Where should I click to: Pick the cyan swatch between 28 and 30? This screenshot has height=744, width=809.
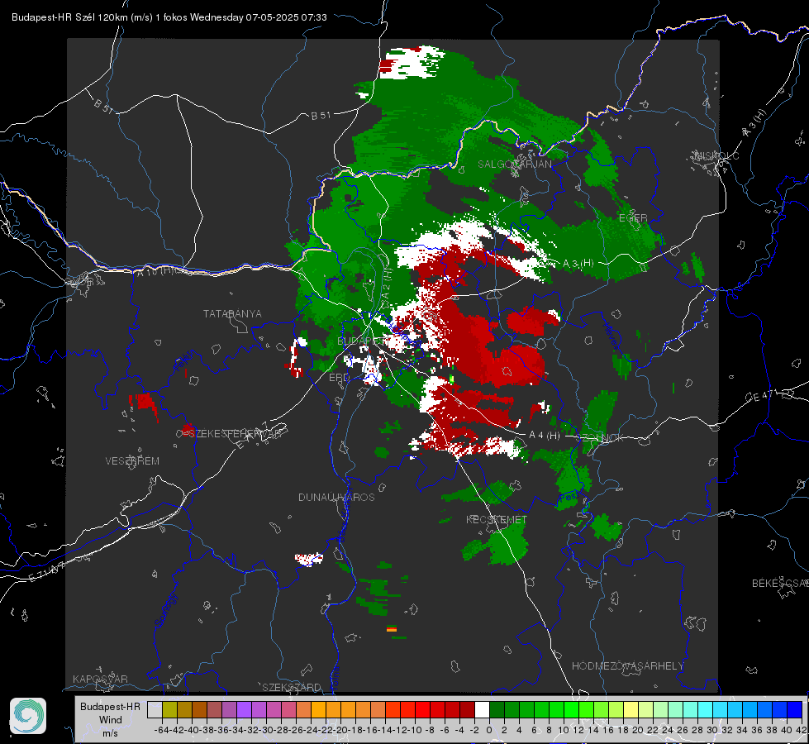click(706, 710)
